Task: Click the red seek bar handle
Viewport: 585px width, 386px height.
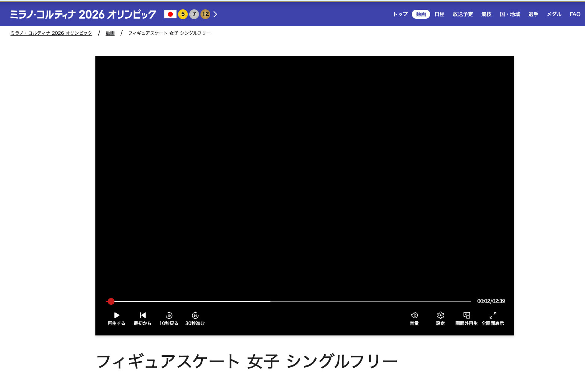Action: [111, 301]
